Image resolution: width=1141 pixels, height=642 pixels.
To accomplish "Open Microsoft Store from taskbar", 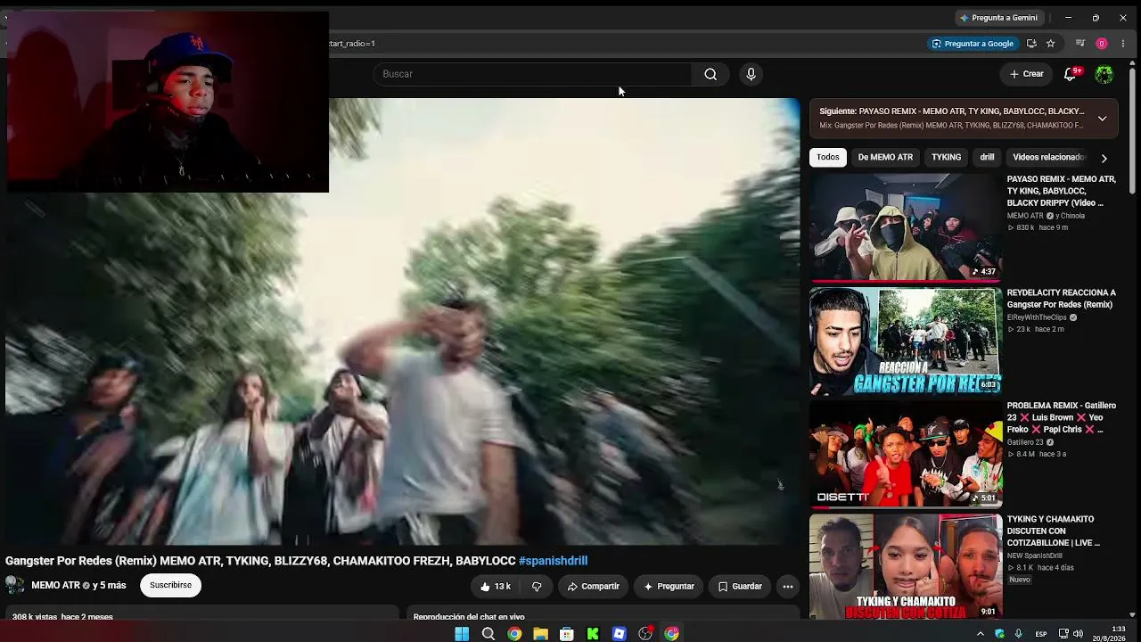I will 566,634.
